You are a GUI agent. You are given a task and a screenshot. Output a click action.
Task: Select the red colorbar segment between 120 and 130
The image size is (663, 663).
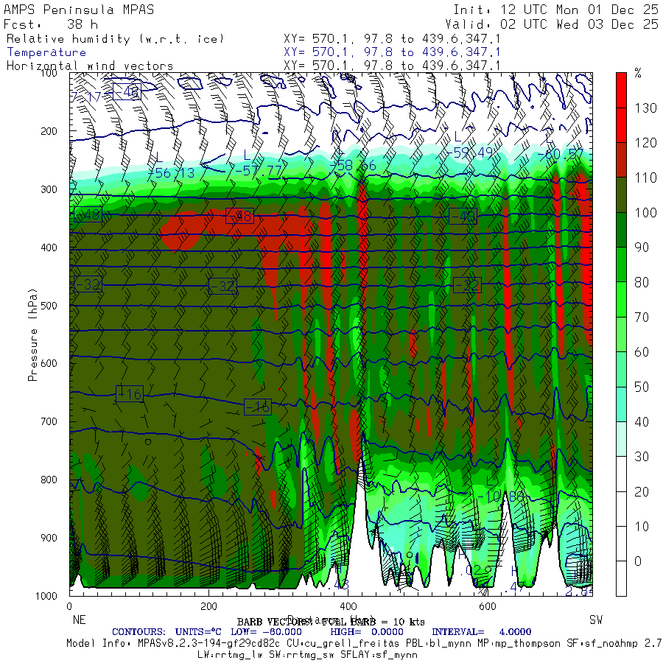click(621, 125)
